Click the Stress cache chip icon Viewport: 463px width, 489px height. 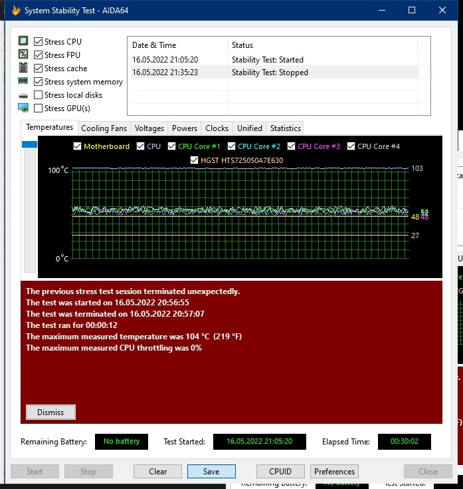(23, 68)
